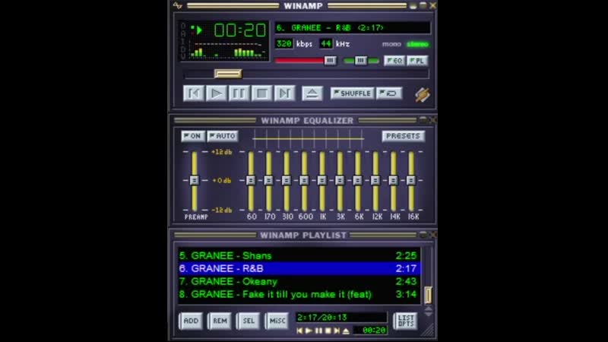This screenshot has height=342, width=608.
Task: Open the equalizer PRESETS menu
Action: (x=403, y=136)
